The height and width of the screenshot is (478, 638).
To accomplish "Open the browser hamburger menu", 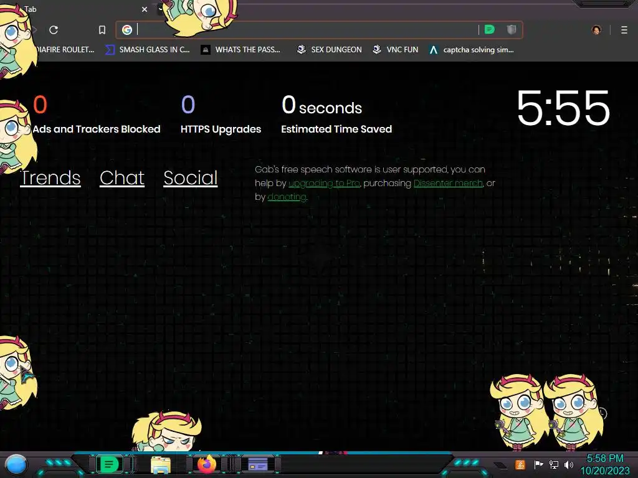I will [624, 30].
